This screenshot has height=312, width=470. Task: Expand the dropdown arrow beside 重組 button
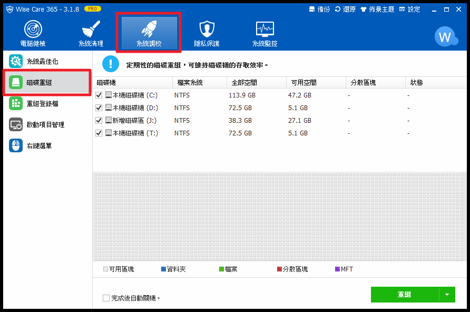click(447, 295)
